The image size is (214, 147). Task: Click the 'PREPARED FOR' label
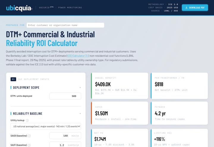click(15, 25)
